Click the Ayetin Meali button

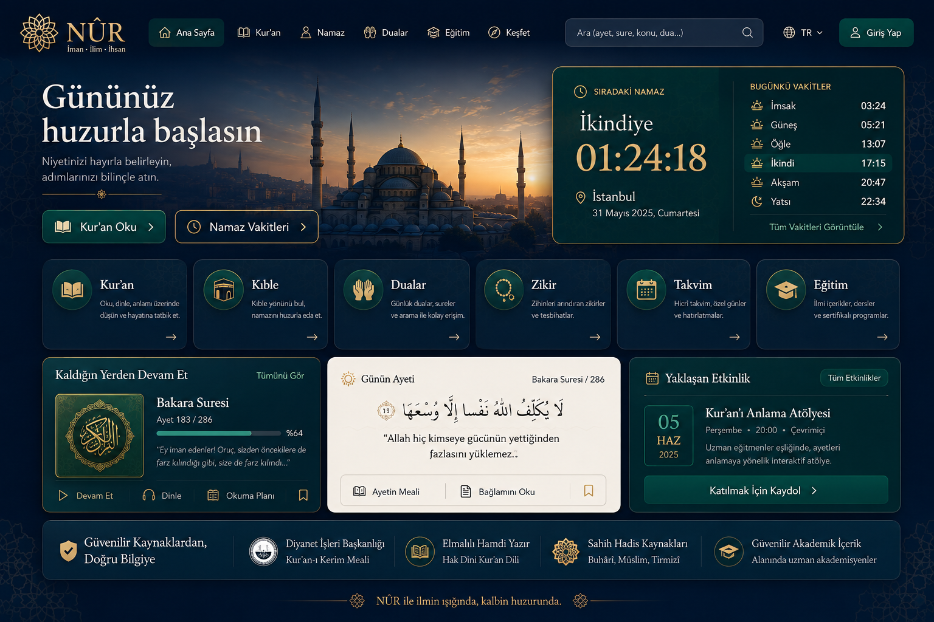[x=387, y=491]
